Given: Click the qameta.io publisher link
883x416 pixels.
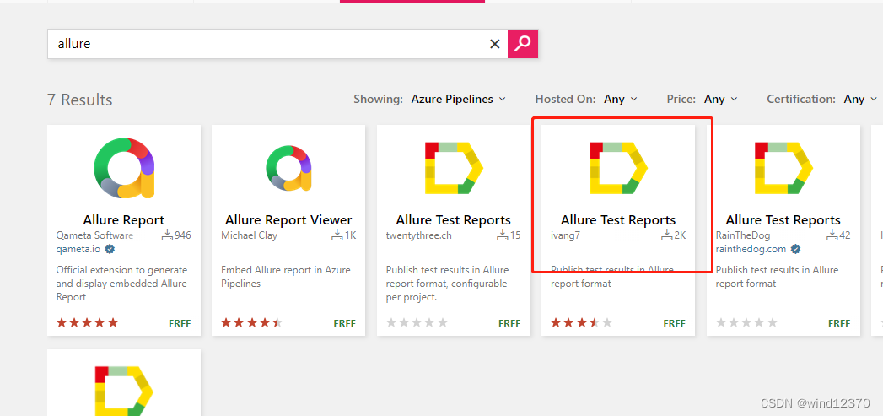Looking at the screenshot, I should coord(78,249).
